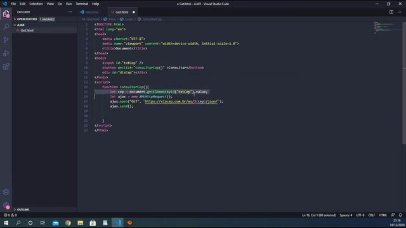The height and width of the screenshot is (228, 406).
Task: Open the Extensions view
Action: point(6,66)
